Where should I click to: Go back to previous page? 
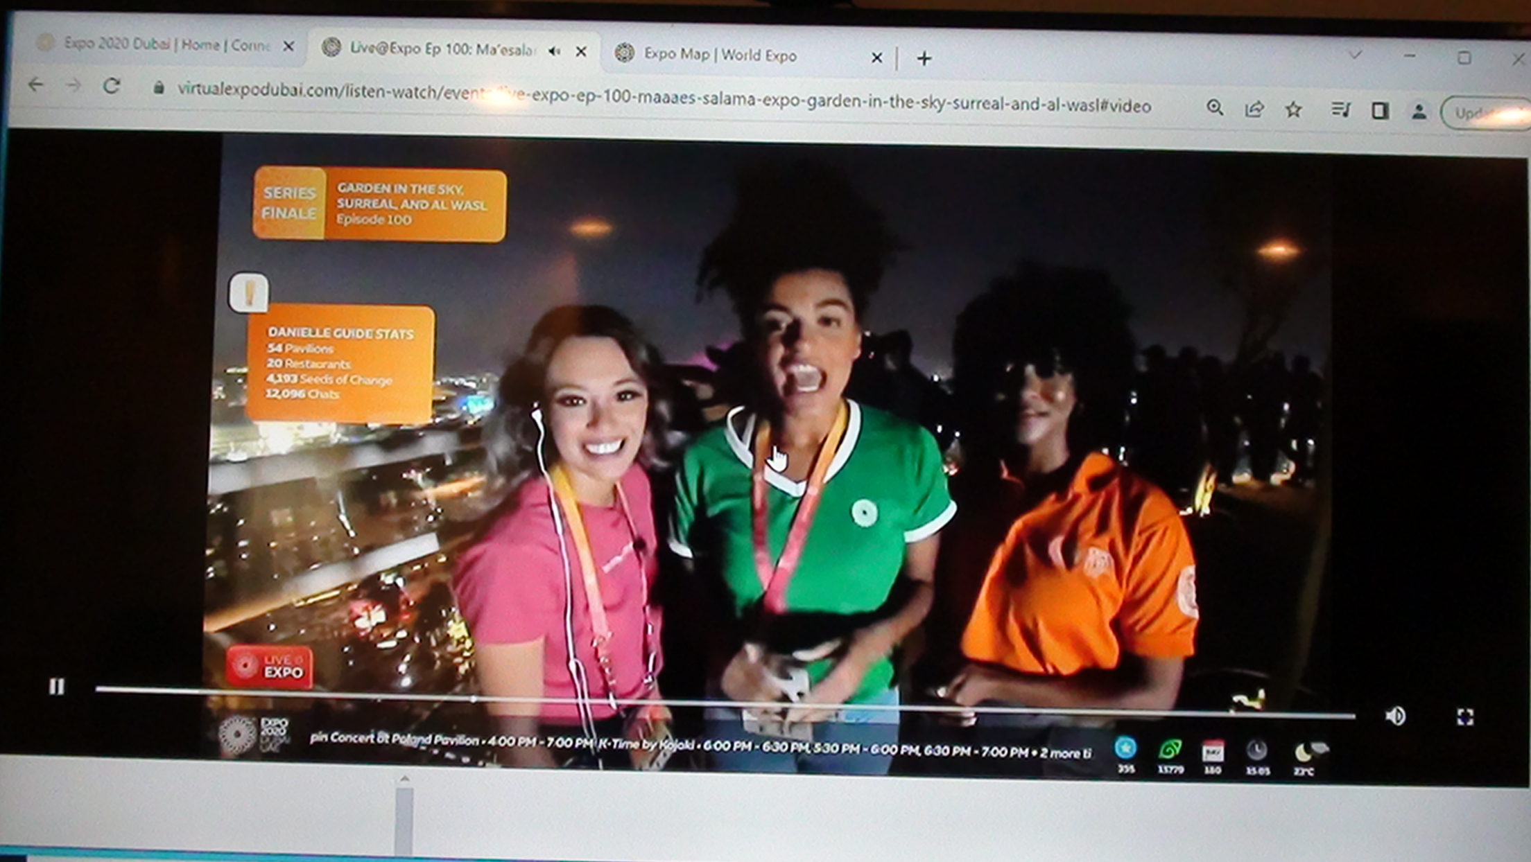click(35, 85)
